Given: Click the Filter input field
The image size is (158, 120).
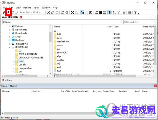Looking at the screenshot, I should tap(138, 22).
